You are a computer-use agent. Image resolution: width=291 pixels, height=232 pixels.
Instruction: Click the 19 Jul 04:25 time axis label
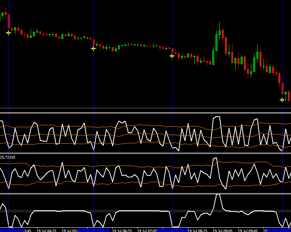pyautogui.click(x=46, y=231)
